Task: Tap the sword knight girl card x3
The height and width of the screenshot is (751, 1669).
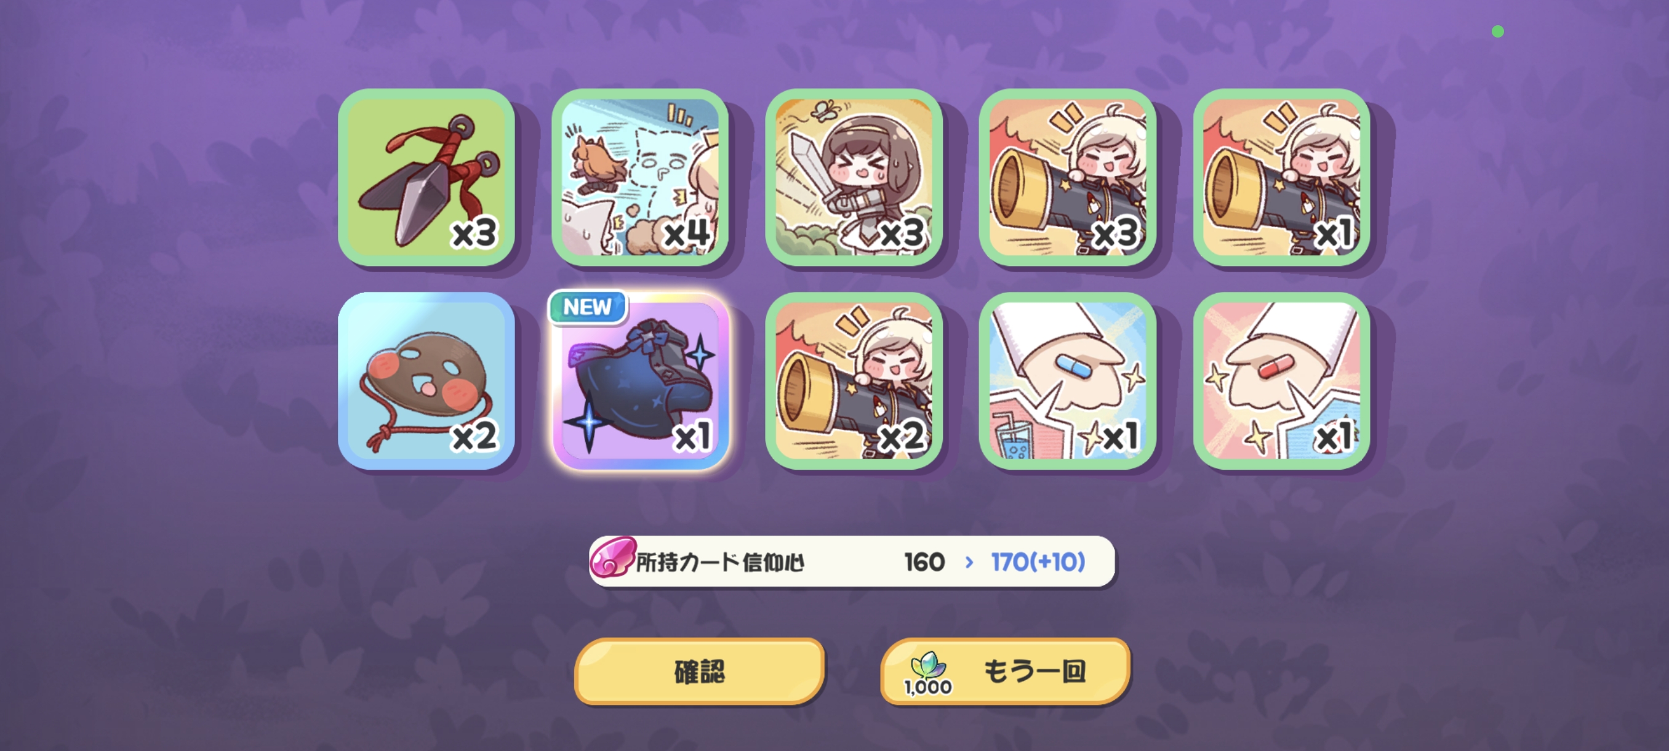Action: pos(854,177)
